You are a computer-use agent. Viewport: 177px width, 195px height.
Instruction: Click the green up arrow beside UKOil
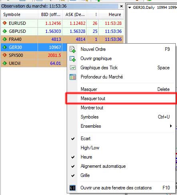pyautogui.click(x=5, y=63)
